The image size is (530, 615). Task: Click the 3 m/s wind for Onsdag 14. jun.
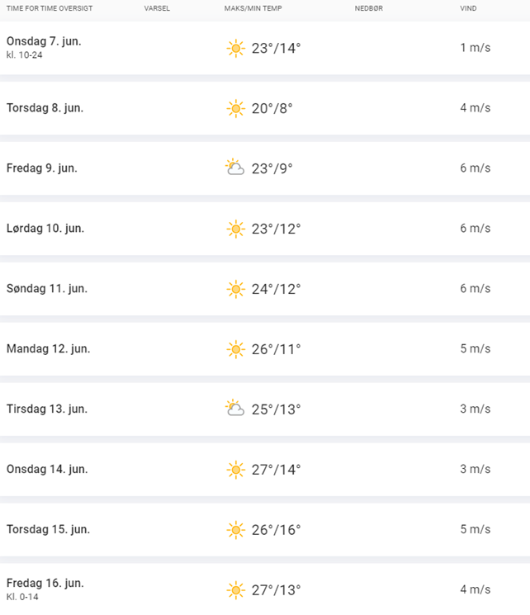475,469
